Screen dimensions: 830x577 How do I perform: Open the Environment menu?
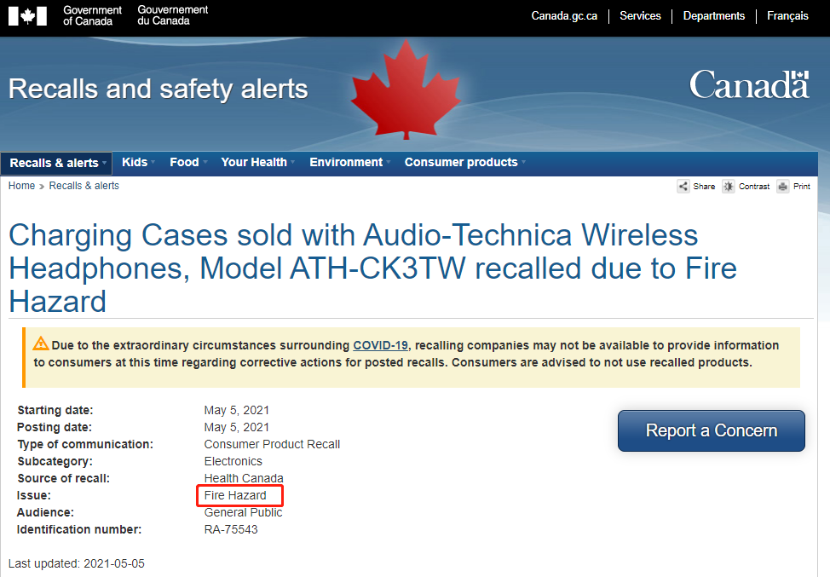349,163
